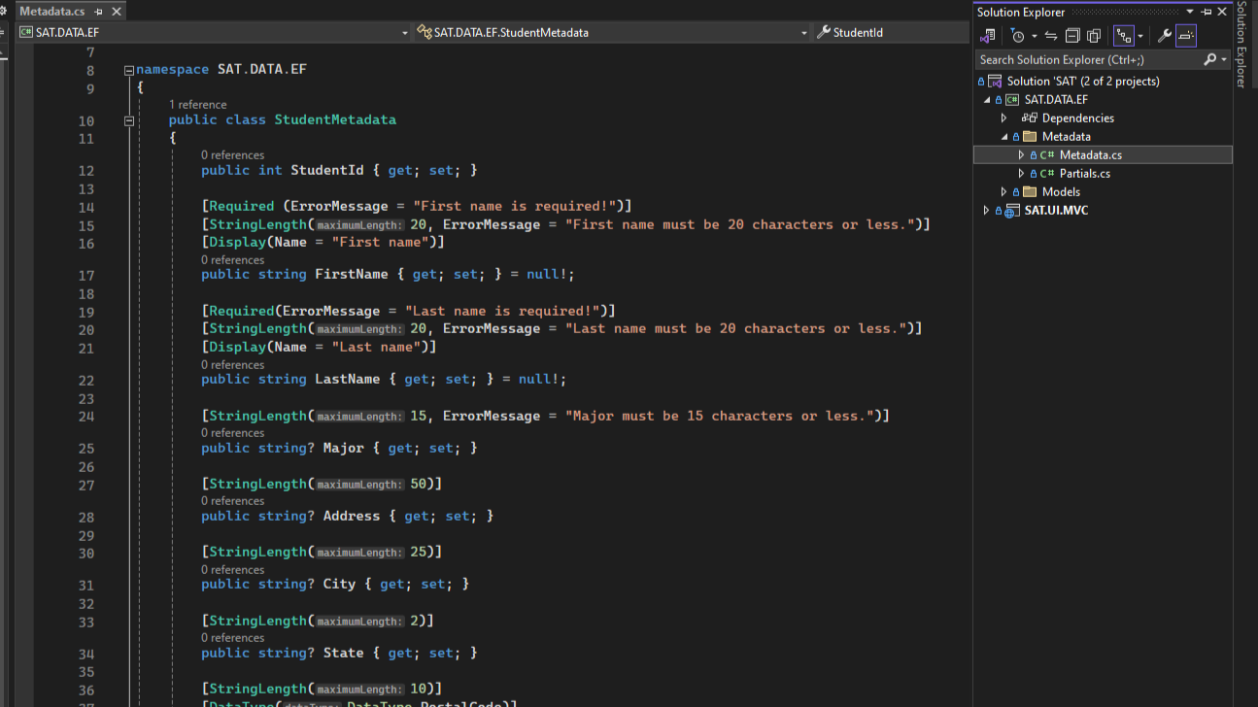Collapse the namespace SAT.DATA.EF code block
Image resolution: width=1258 pixels, height=707 pixels.
coord(128,70)
